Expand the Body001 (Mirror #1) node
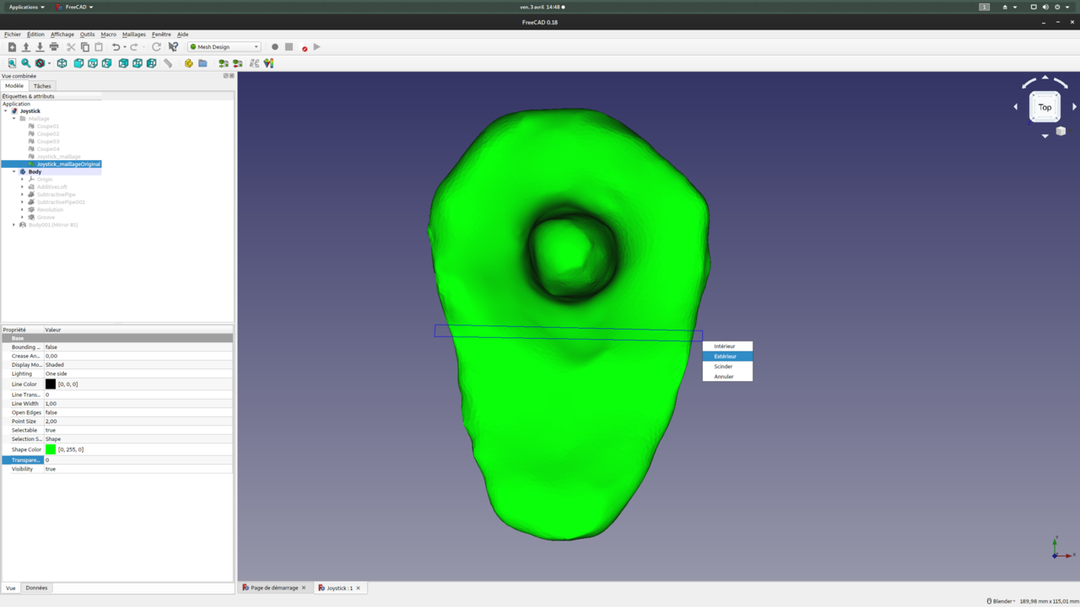The width and height of the screenshot is (1080, 607). tap(13, 225)
